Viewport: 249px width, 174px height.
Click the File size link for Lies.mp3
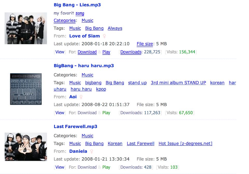[x=145, y=44]
